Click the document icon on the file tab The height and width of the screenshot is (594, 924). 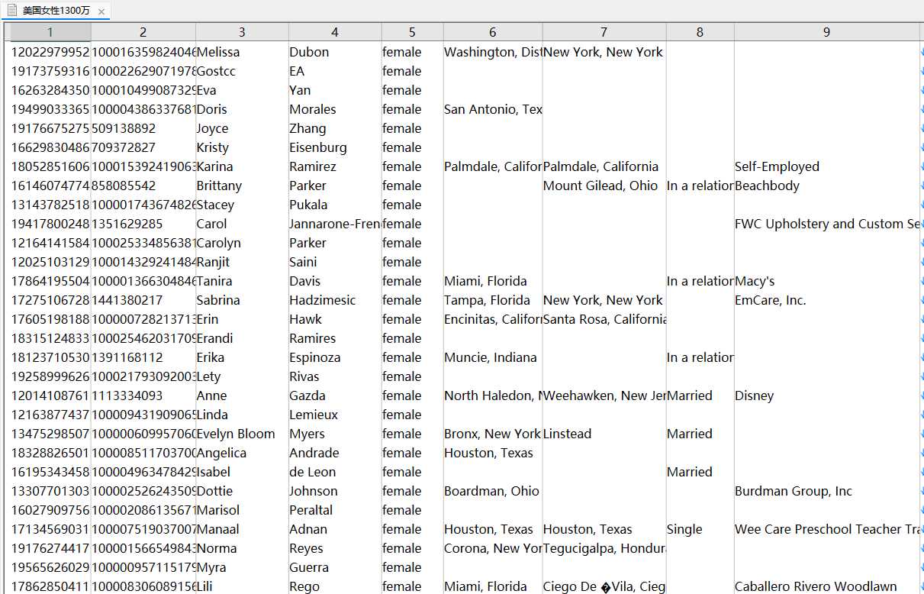coord(12,11)
